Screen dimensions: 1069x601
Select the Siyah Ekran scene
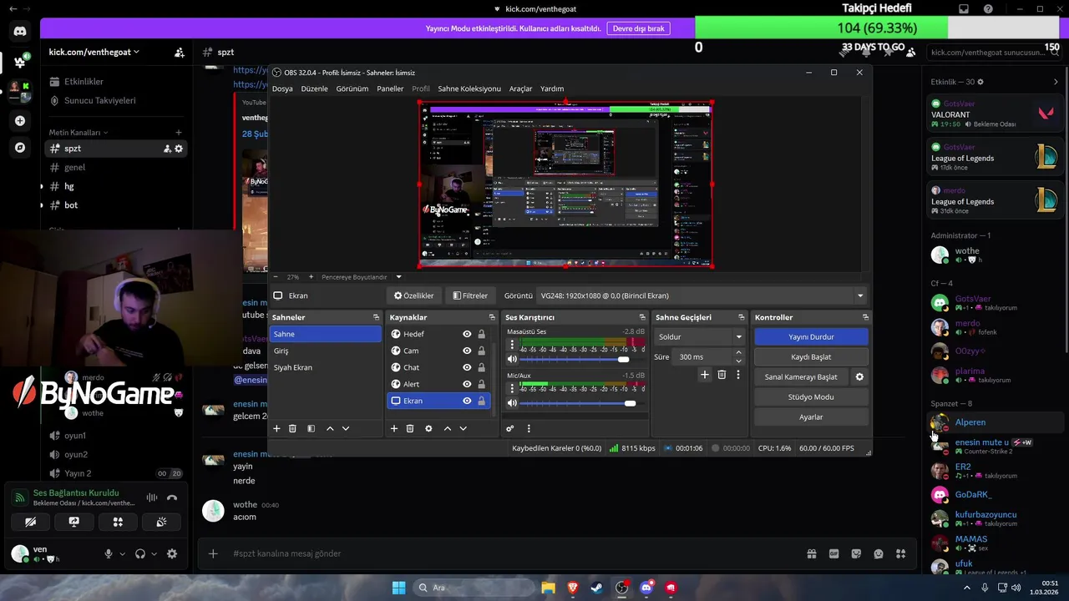[326, 367]
